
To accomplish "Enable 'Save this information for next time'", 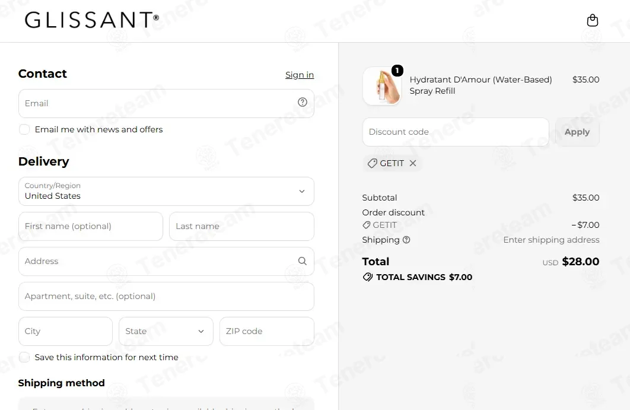I will coord(24,357).
